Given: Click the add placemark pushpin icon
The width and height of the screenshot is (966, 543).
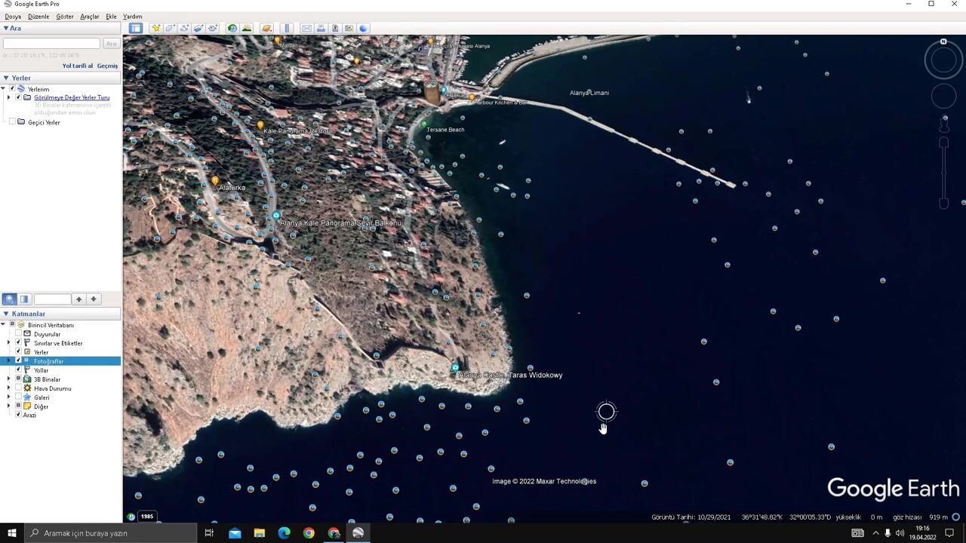Looking at the screenshot, I should pos(155,28).
